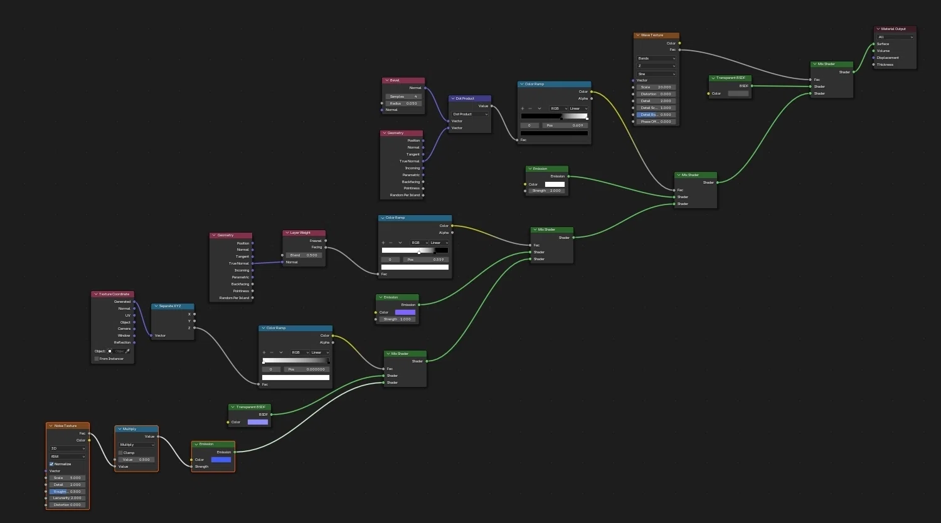Screen dimensions: 941x523
Task: Click the Samples field in Bevel node
Action: point(404,97)
